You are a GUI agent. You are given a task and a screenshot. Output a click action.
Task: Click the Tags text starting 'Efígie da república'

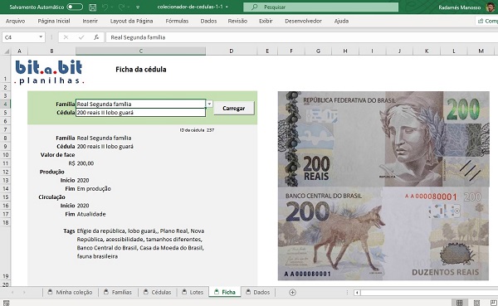140,244
